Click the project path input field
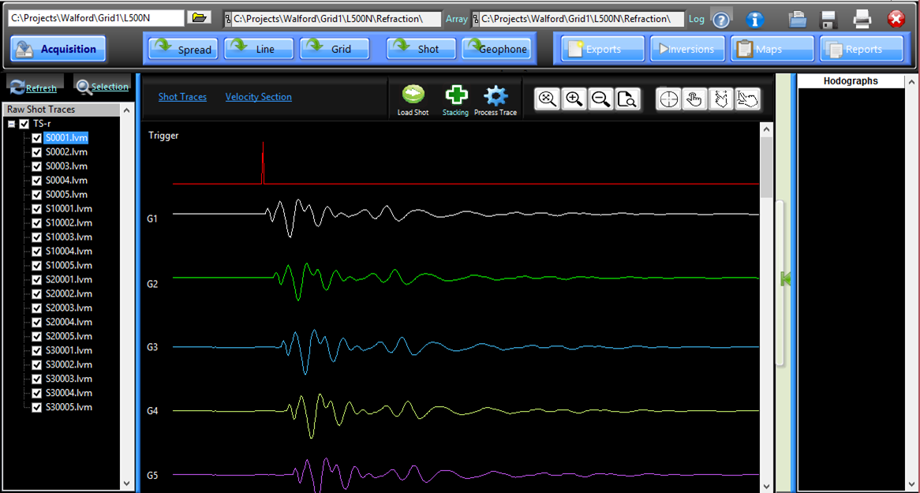The image size is (920, 493). click(x=95, y=17)
